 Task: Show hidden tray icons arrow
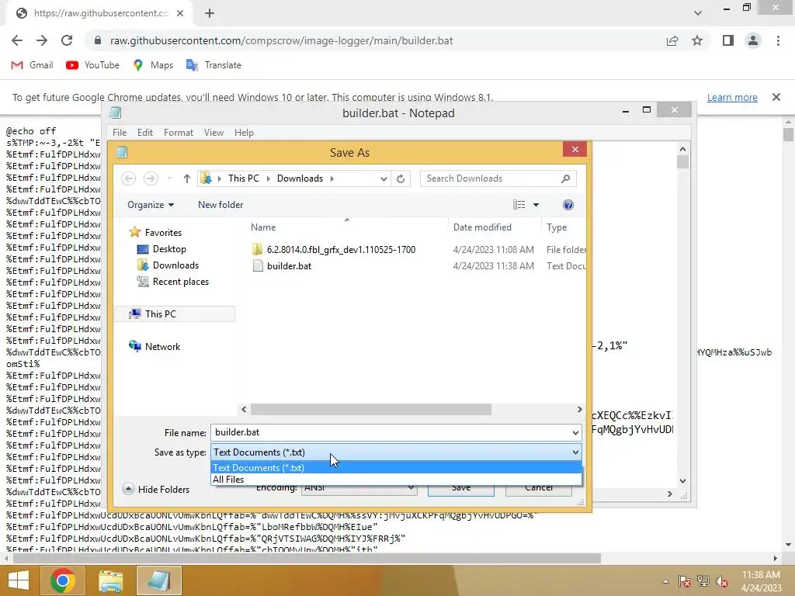click(x=665, y=581)
